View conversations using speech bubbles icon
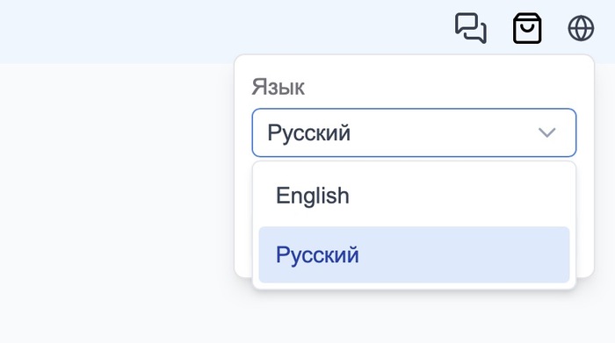The width and height of the screenshot is (615, 343). (x=471, y=28)
